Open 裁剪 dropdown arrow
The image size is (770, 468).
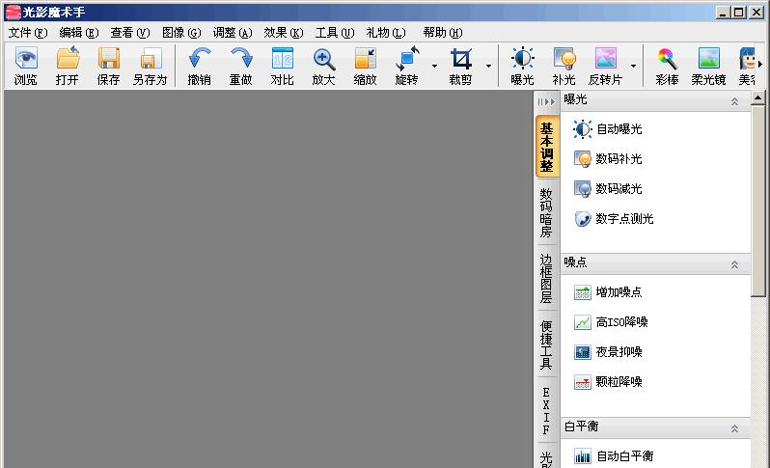point(488,66)
